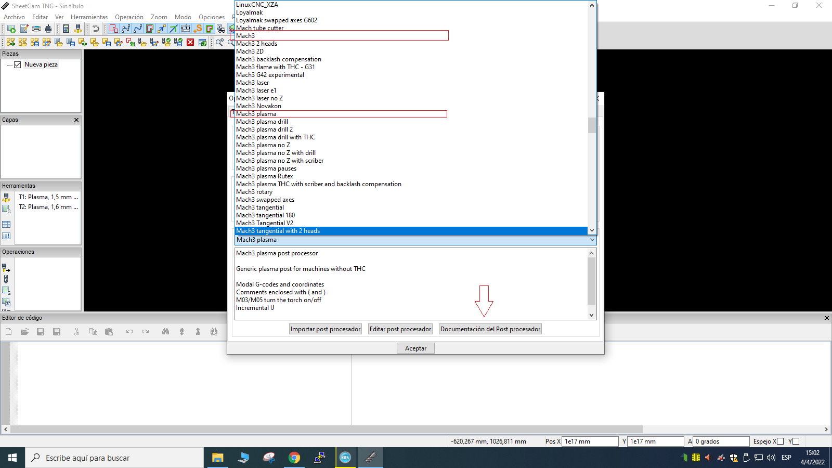Click the run post processor icon

11,29
